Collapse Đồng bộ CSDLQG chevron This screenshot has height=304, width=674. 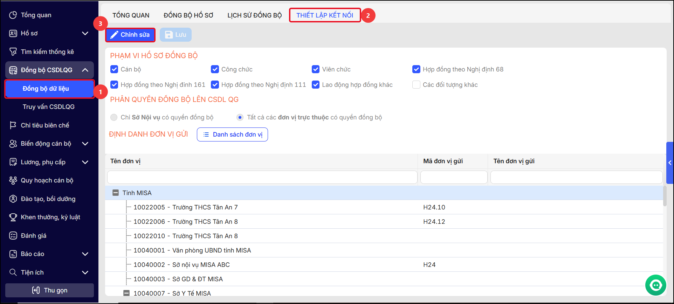click(x=85, y=70)
